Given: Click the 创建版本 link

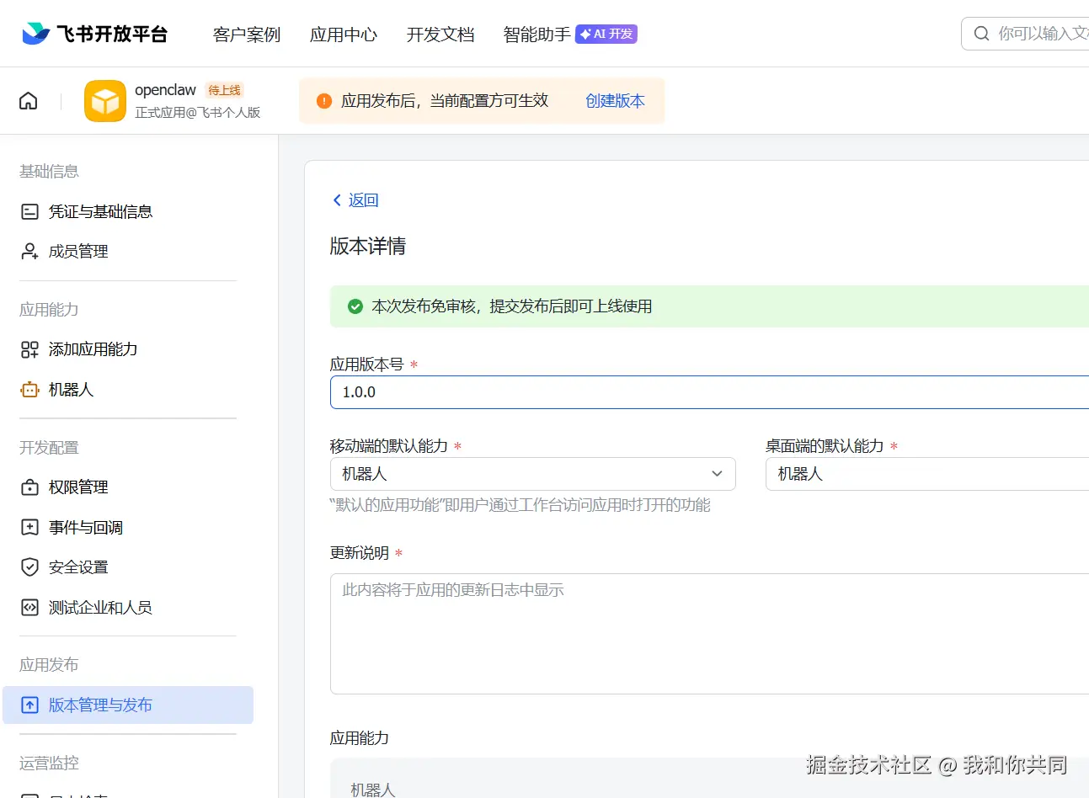Looking at the screenshot, I should point(614,100).
